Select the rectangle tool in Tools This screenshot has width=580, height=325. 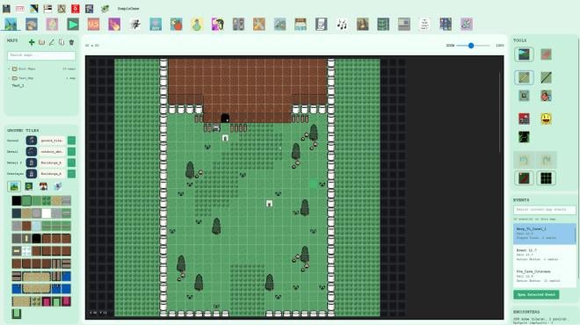[524, 96]
